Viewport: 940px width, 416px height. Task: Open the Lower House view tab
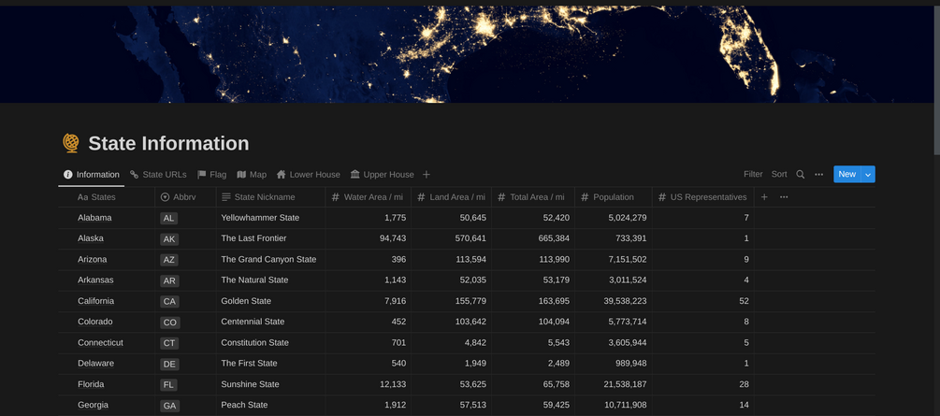308,175
